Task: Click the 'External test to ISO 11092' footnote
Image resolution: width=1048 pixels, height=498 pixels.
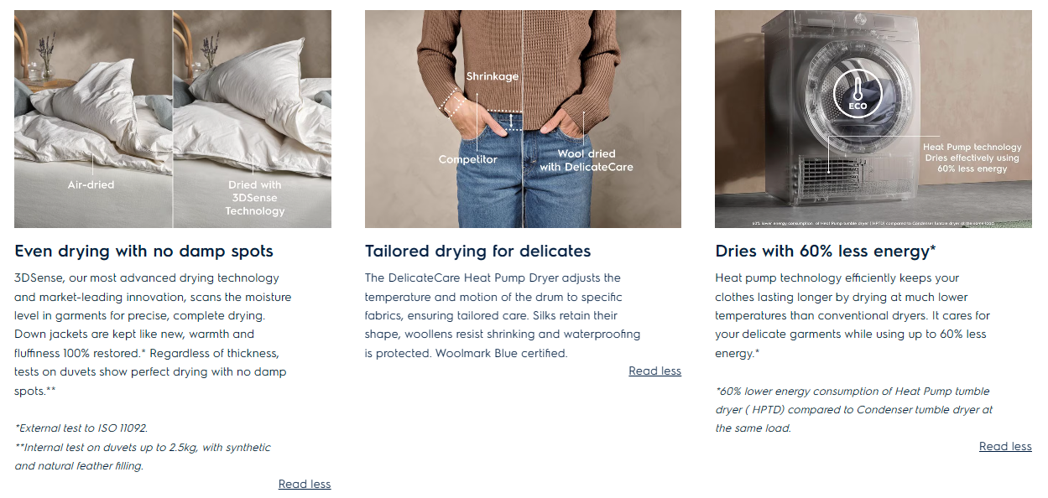Action: pyautogui.click(x=81, y=428)
